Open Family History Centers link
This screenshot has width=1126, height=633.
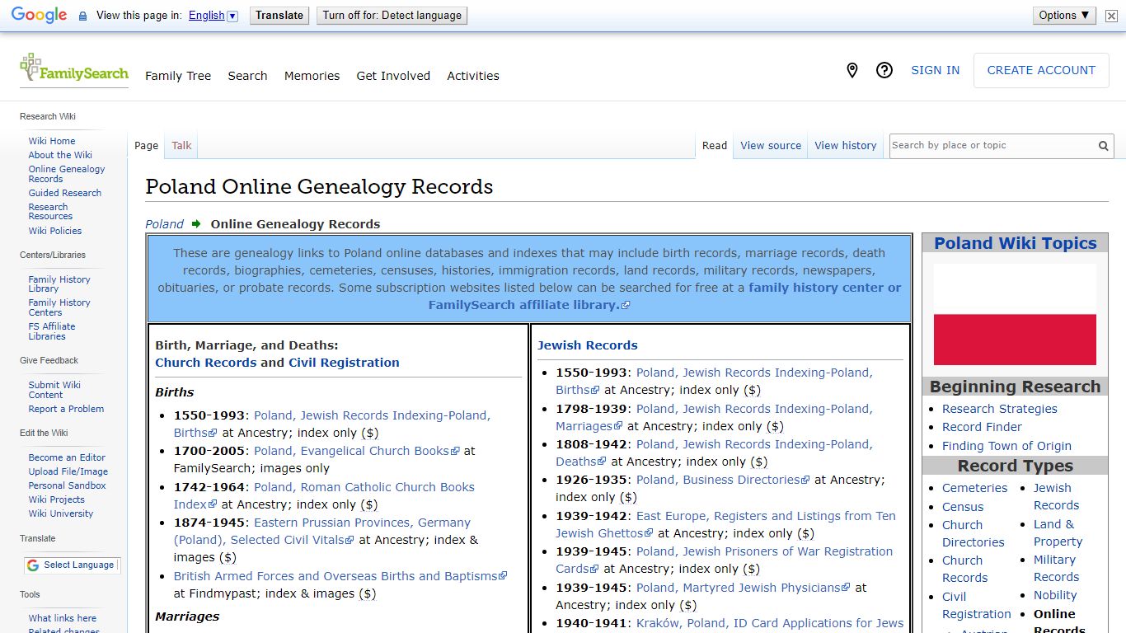59,307
